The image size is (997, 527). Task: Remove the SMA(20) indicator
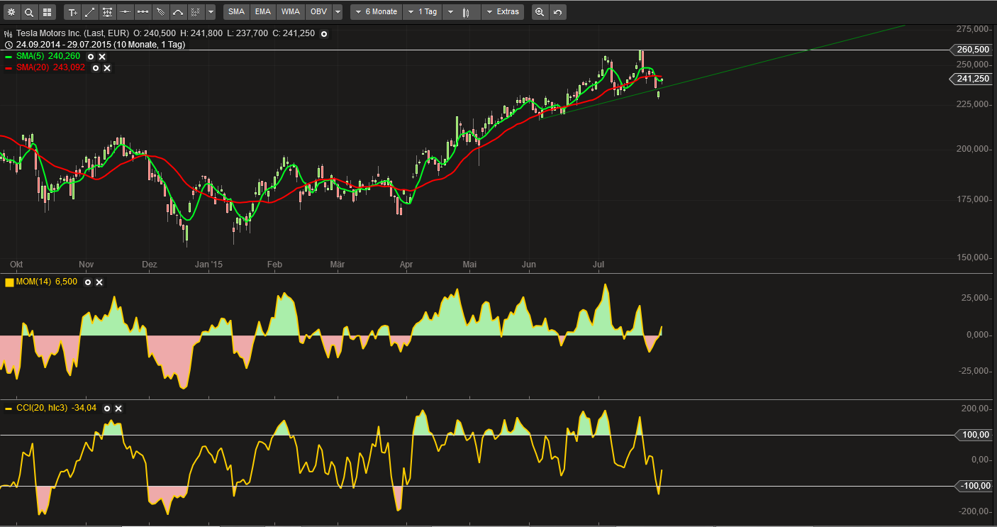(x=107, y=67)
